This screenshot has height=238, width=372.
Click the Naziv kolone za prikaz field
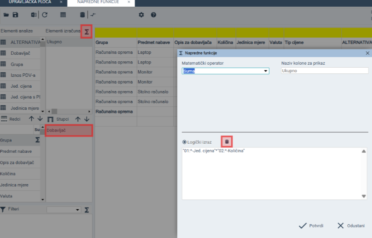click(324, 71)
